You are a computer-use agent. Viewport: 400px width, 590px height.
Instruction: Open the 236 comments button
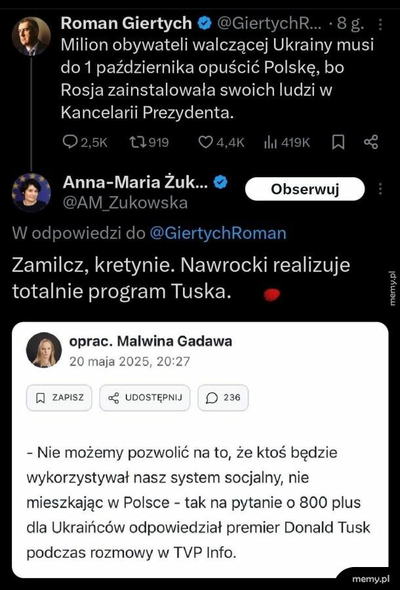(223, 398)
